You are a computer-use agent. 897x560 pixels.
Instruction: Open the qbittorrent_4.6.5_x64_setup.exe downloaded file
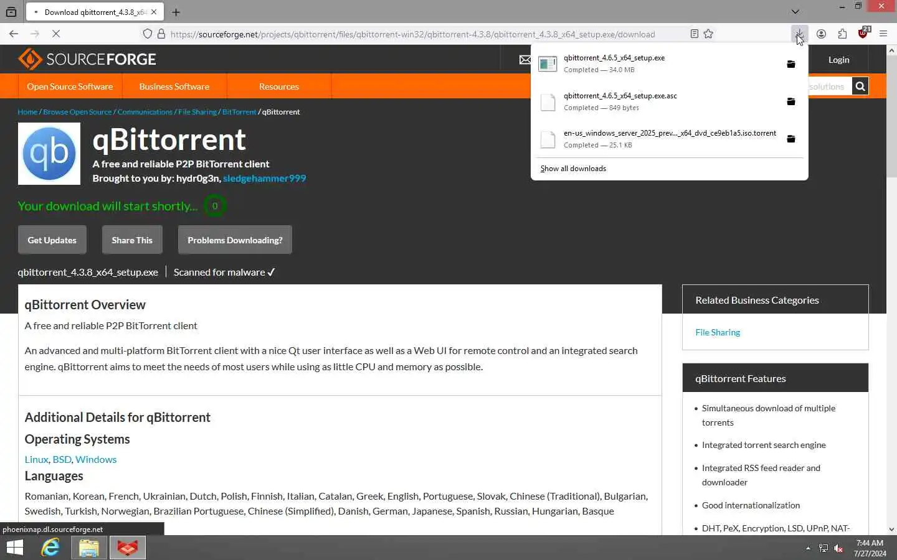657,63
